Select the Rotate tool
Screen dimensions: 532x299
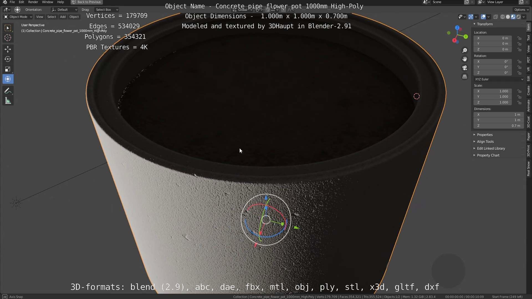point(8,59)
